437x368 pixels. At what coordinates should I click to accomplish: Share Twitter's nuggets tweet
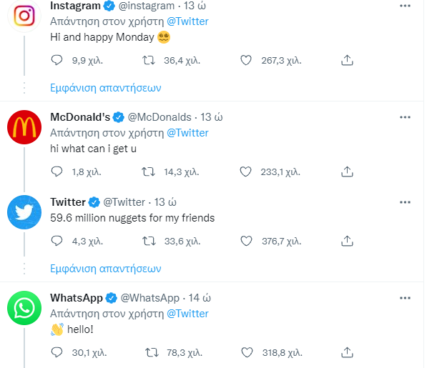click(348, 242)
